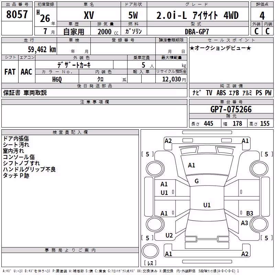Click the color number H6Q

click(x=57, y=79)
